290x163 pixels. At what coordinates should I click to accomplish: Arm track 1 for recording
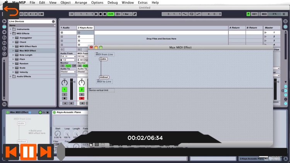pyautogui.click(x=64, y=98)
